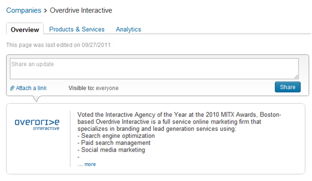This screenshot has width=312, height=181.
Task: Click the callout pointer below share box
Action: click(36, 99)
